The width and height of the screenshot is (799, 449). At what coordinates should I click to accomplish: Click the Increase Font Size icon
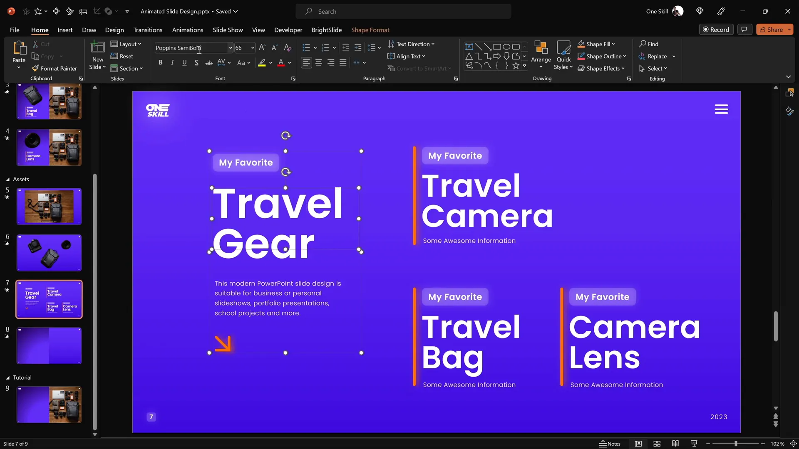pyautogui.click(x=261, y=47)
